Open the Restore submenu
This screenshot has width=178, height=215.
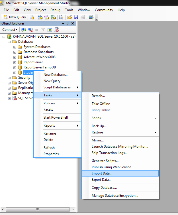pos(120,132)
